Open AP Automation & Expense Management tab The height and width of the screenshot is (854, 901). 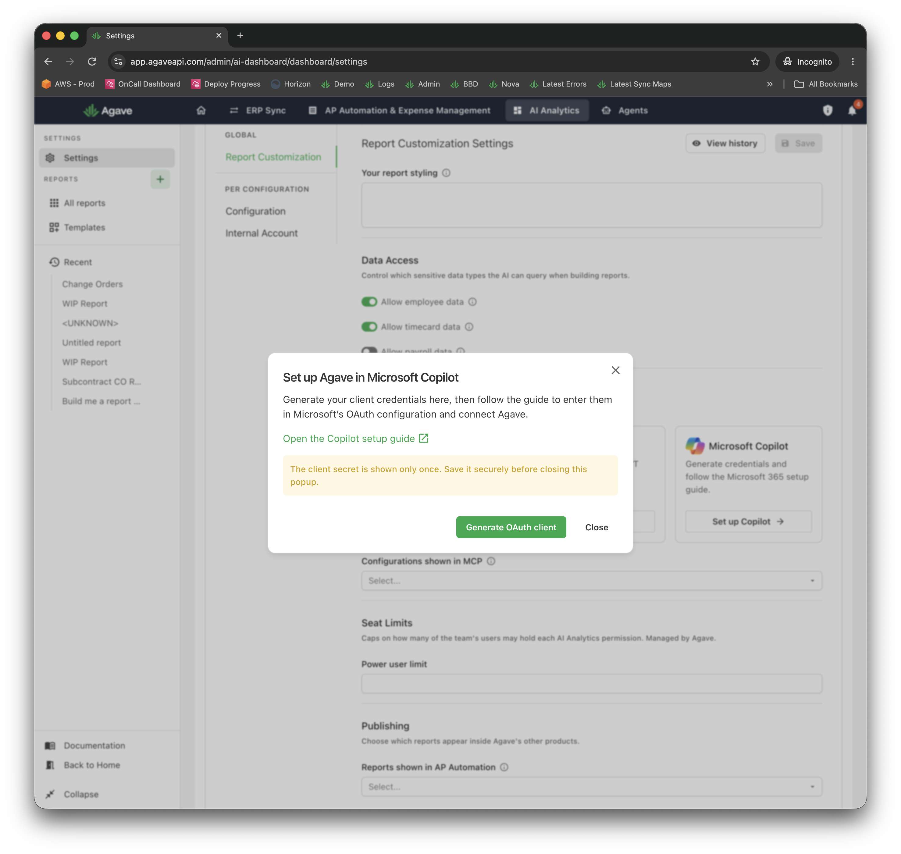click(399, 110)
